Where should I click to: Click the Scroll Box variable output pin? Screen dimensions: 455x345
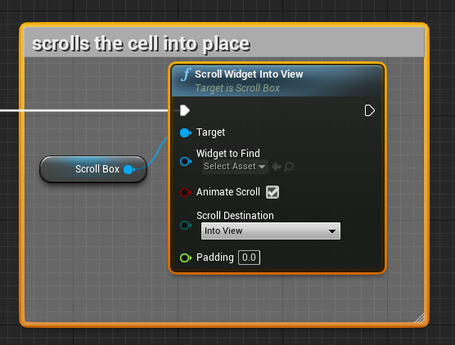[129, 169]
